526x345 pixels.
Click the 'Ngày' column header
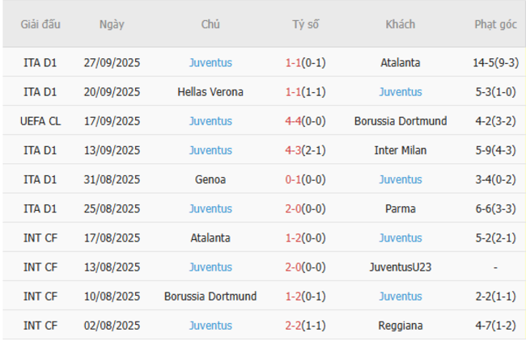[112, 24]
